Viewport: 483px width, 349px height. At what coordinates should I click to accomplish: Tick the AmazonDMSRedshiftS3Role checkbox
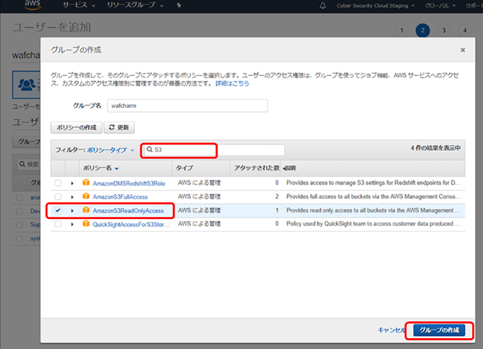point(58,183)
